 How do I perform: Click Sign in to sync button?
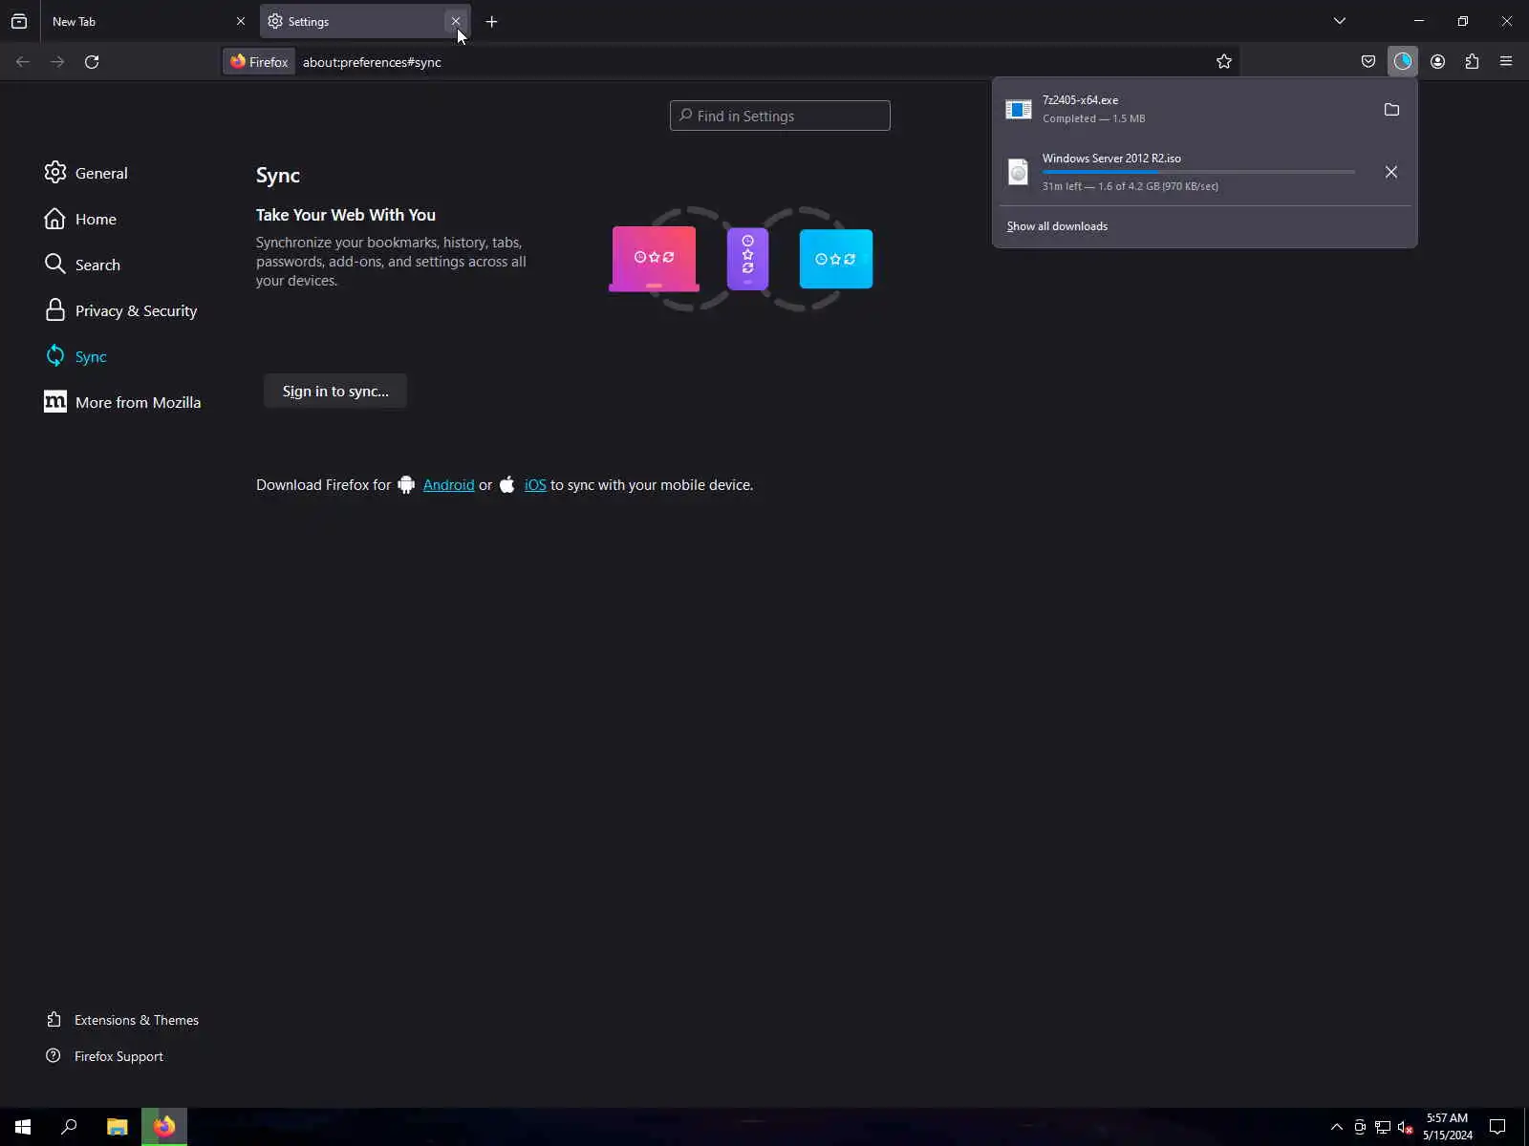(335, 392)
